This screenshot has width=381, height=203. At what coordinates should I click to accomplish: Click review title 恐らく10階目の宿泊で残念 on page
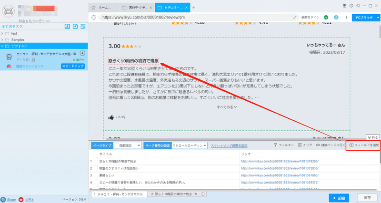point(133,61)
